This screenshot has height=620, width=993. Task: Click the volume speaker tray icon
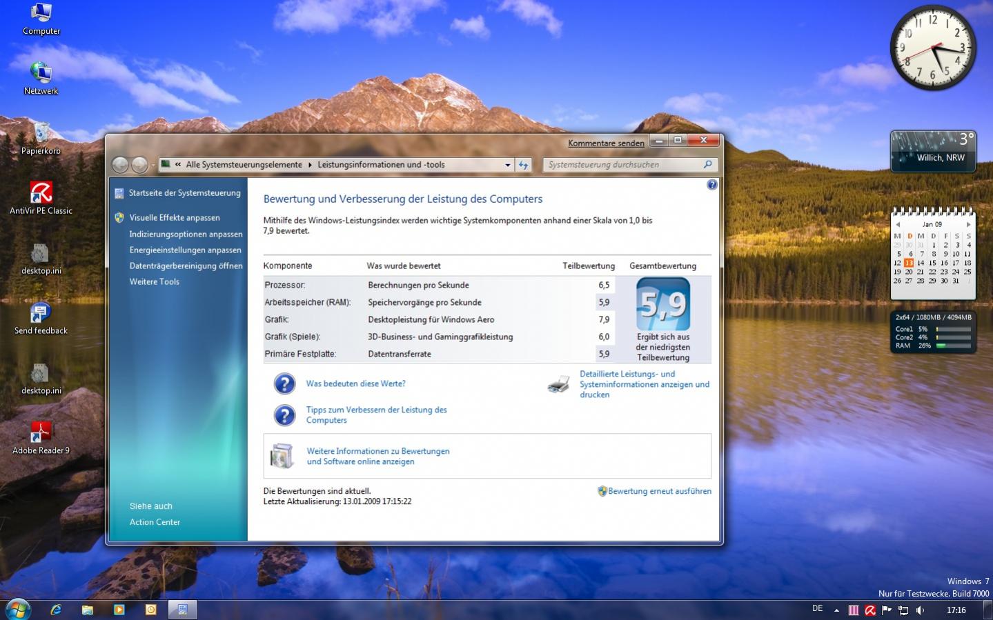(920, 610)
